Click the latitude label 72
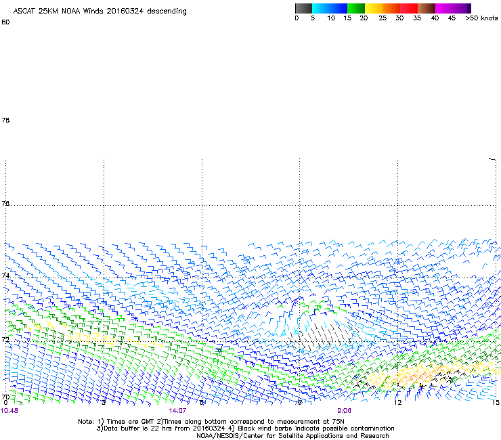This screenshot has width=501, height=440. [x=5, y=339]
